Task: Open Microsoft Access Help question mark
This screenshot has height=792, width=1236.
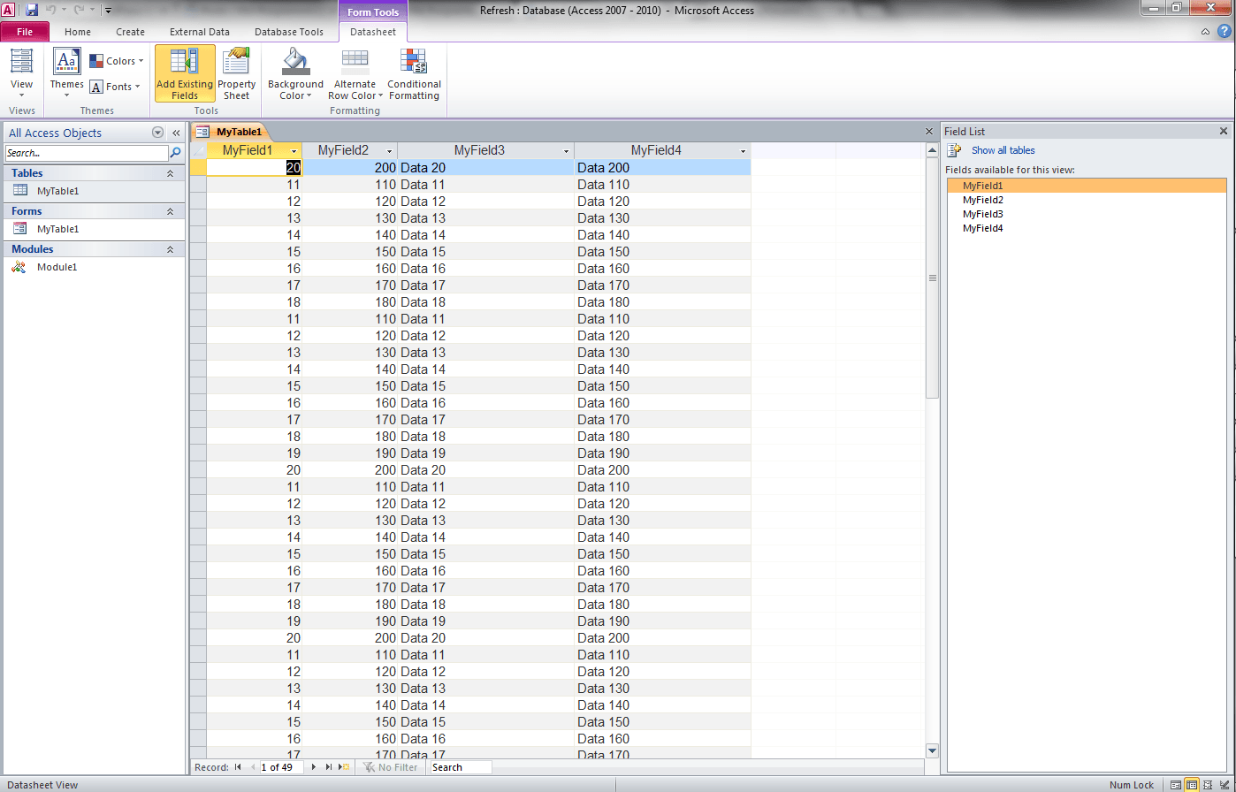Action: 1224,31
